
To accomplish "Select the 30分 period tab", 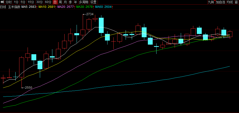I will click(x=40, y=2).
